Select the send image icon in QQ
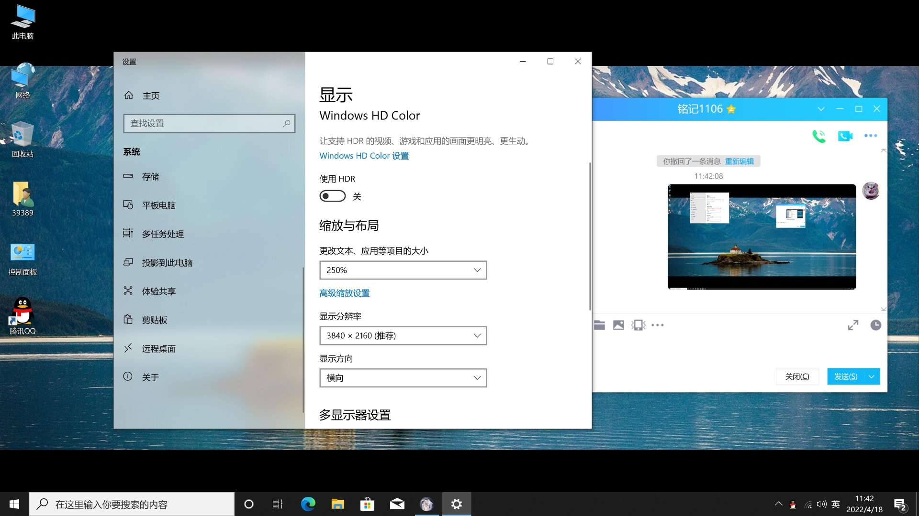919x516 pixels. [618, 325]
